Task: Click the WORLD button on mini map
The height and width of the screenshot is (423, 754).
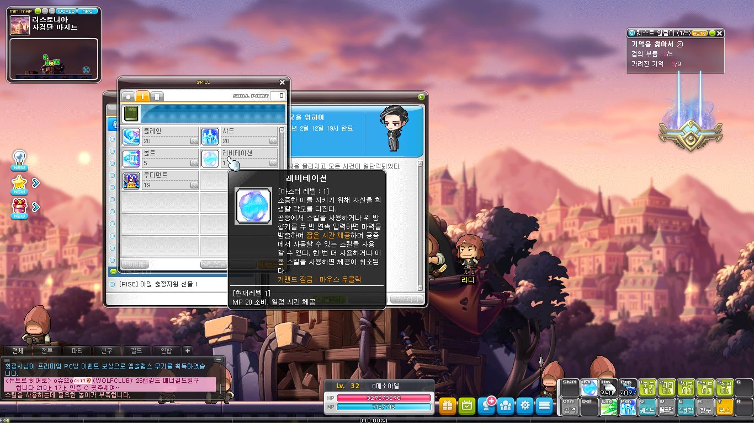Action: 66,11
